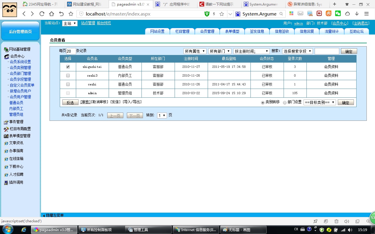Screen dimensions: 375x234
Task: Select the 部门设置 radio button
Action: coord(285,103)
